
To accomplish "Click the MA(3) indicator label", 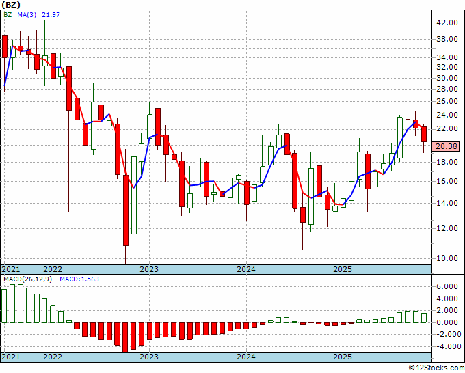I will pyautogui.click(x=27, y=14).
